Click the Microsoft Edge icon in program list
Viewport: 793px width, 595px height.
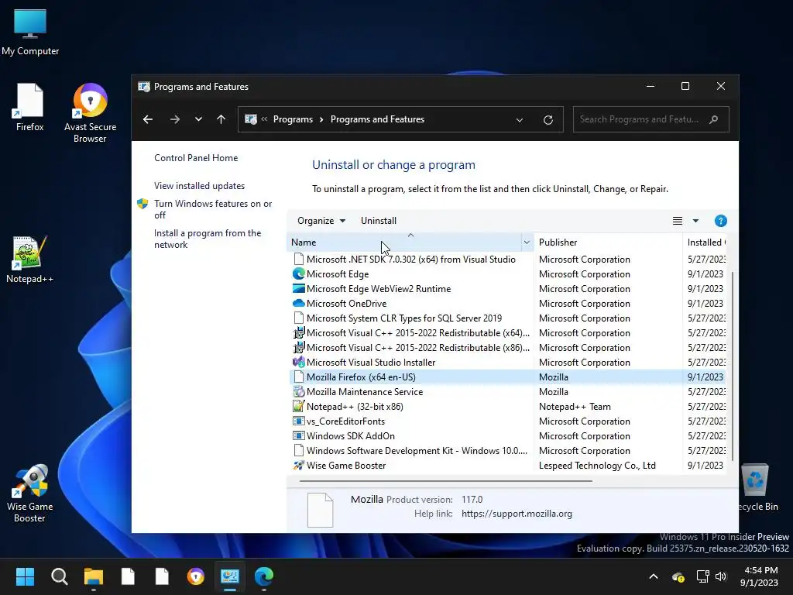(298, 273)
